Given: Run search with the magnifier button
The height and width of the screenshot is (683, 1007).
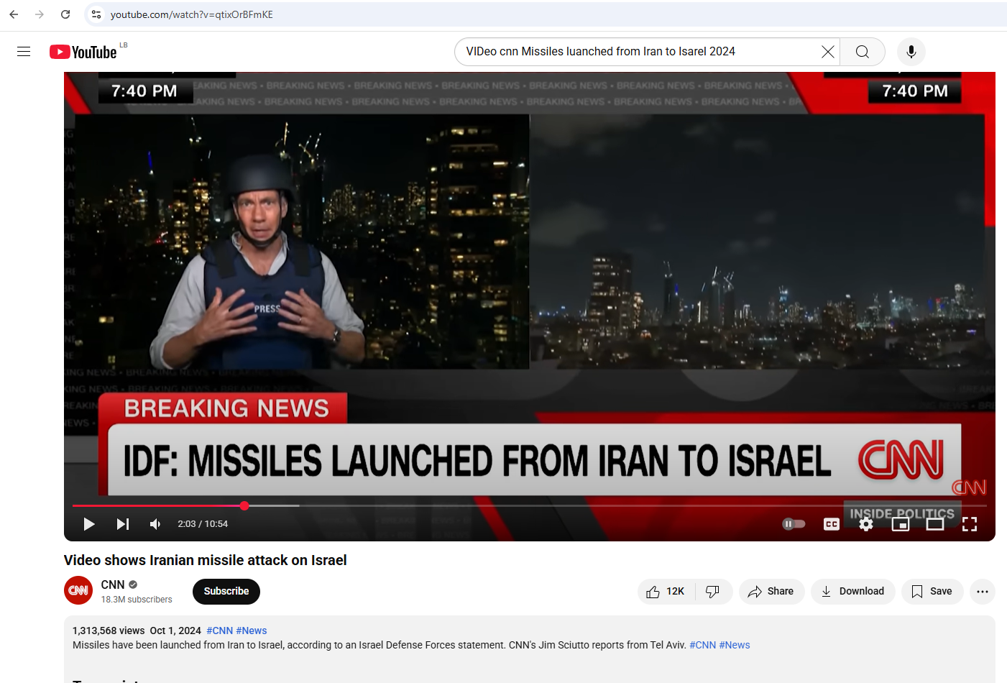Looking at the screenshot, I should (x=863, y=52).
